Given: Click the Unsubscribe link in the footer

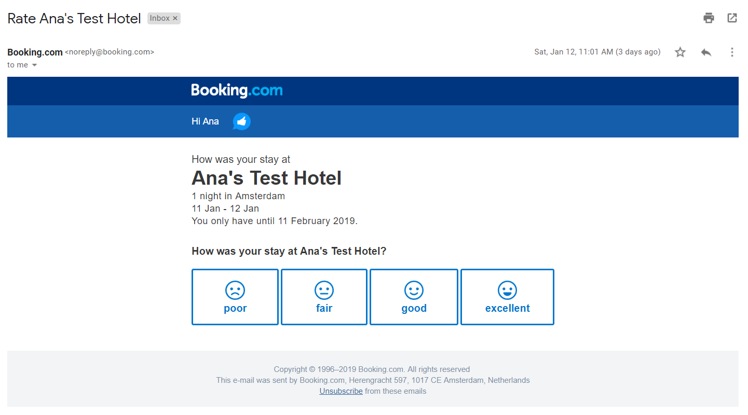Looking at the screenshot, I should (x=341, y=391).
